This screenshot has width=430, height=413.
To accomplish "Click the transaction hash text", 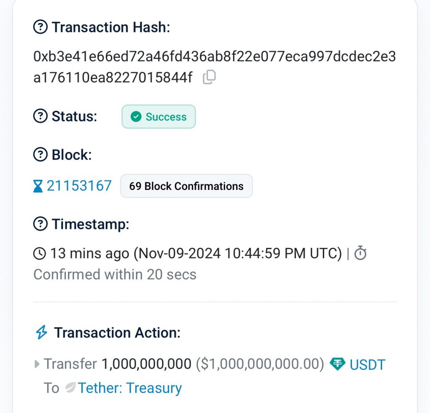I will coord(214,57).
